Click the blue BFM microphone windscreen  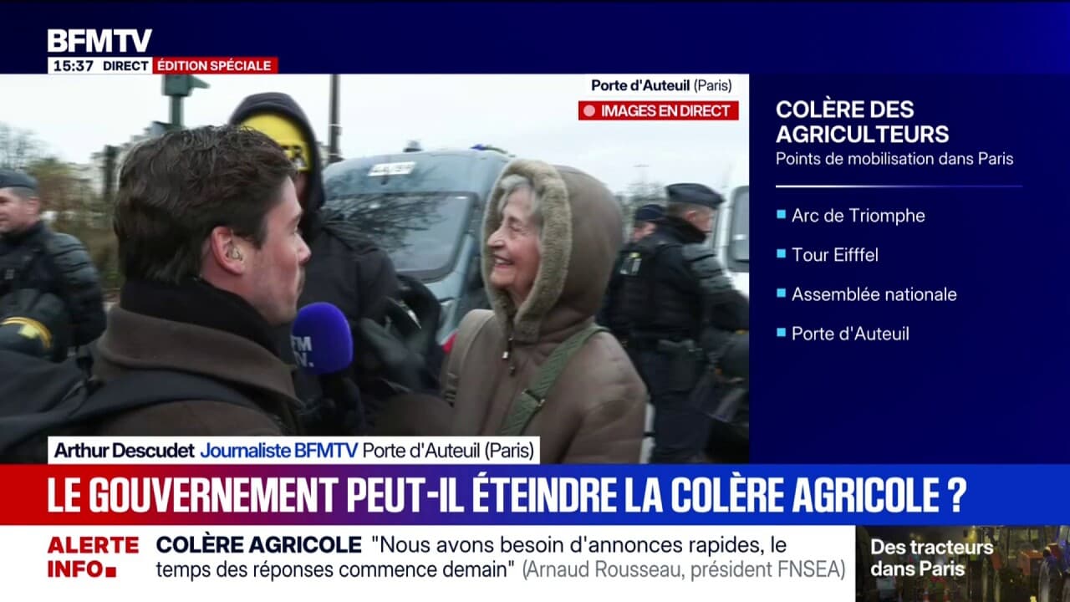tap(321, 337)
